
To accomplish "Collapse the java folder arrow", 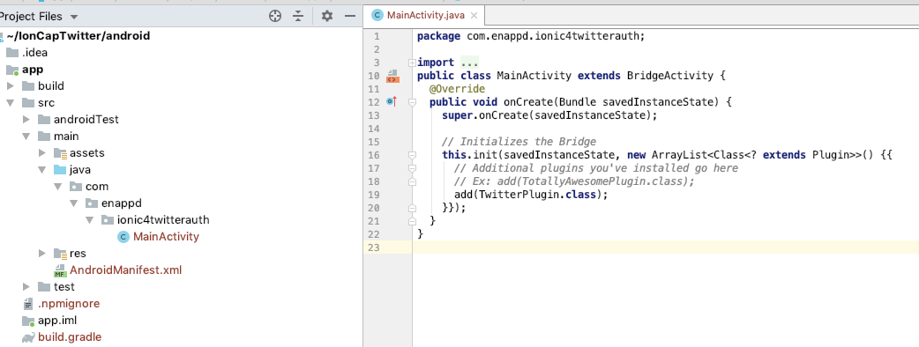I will [x=42, y=170].
